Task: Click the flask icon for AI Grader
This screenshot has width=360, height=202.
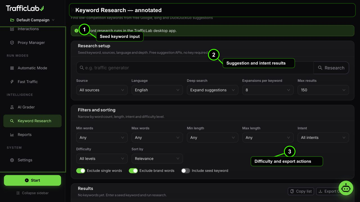Action: tap(12, 107)
